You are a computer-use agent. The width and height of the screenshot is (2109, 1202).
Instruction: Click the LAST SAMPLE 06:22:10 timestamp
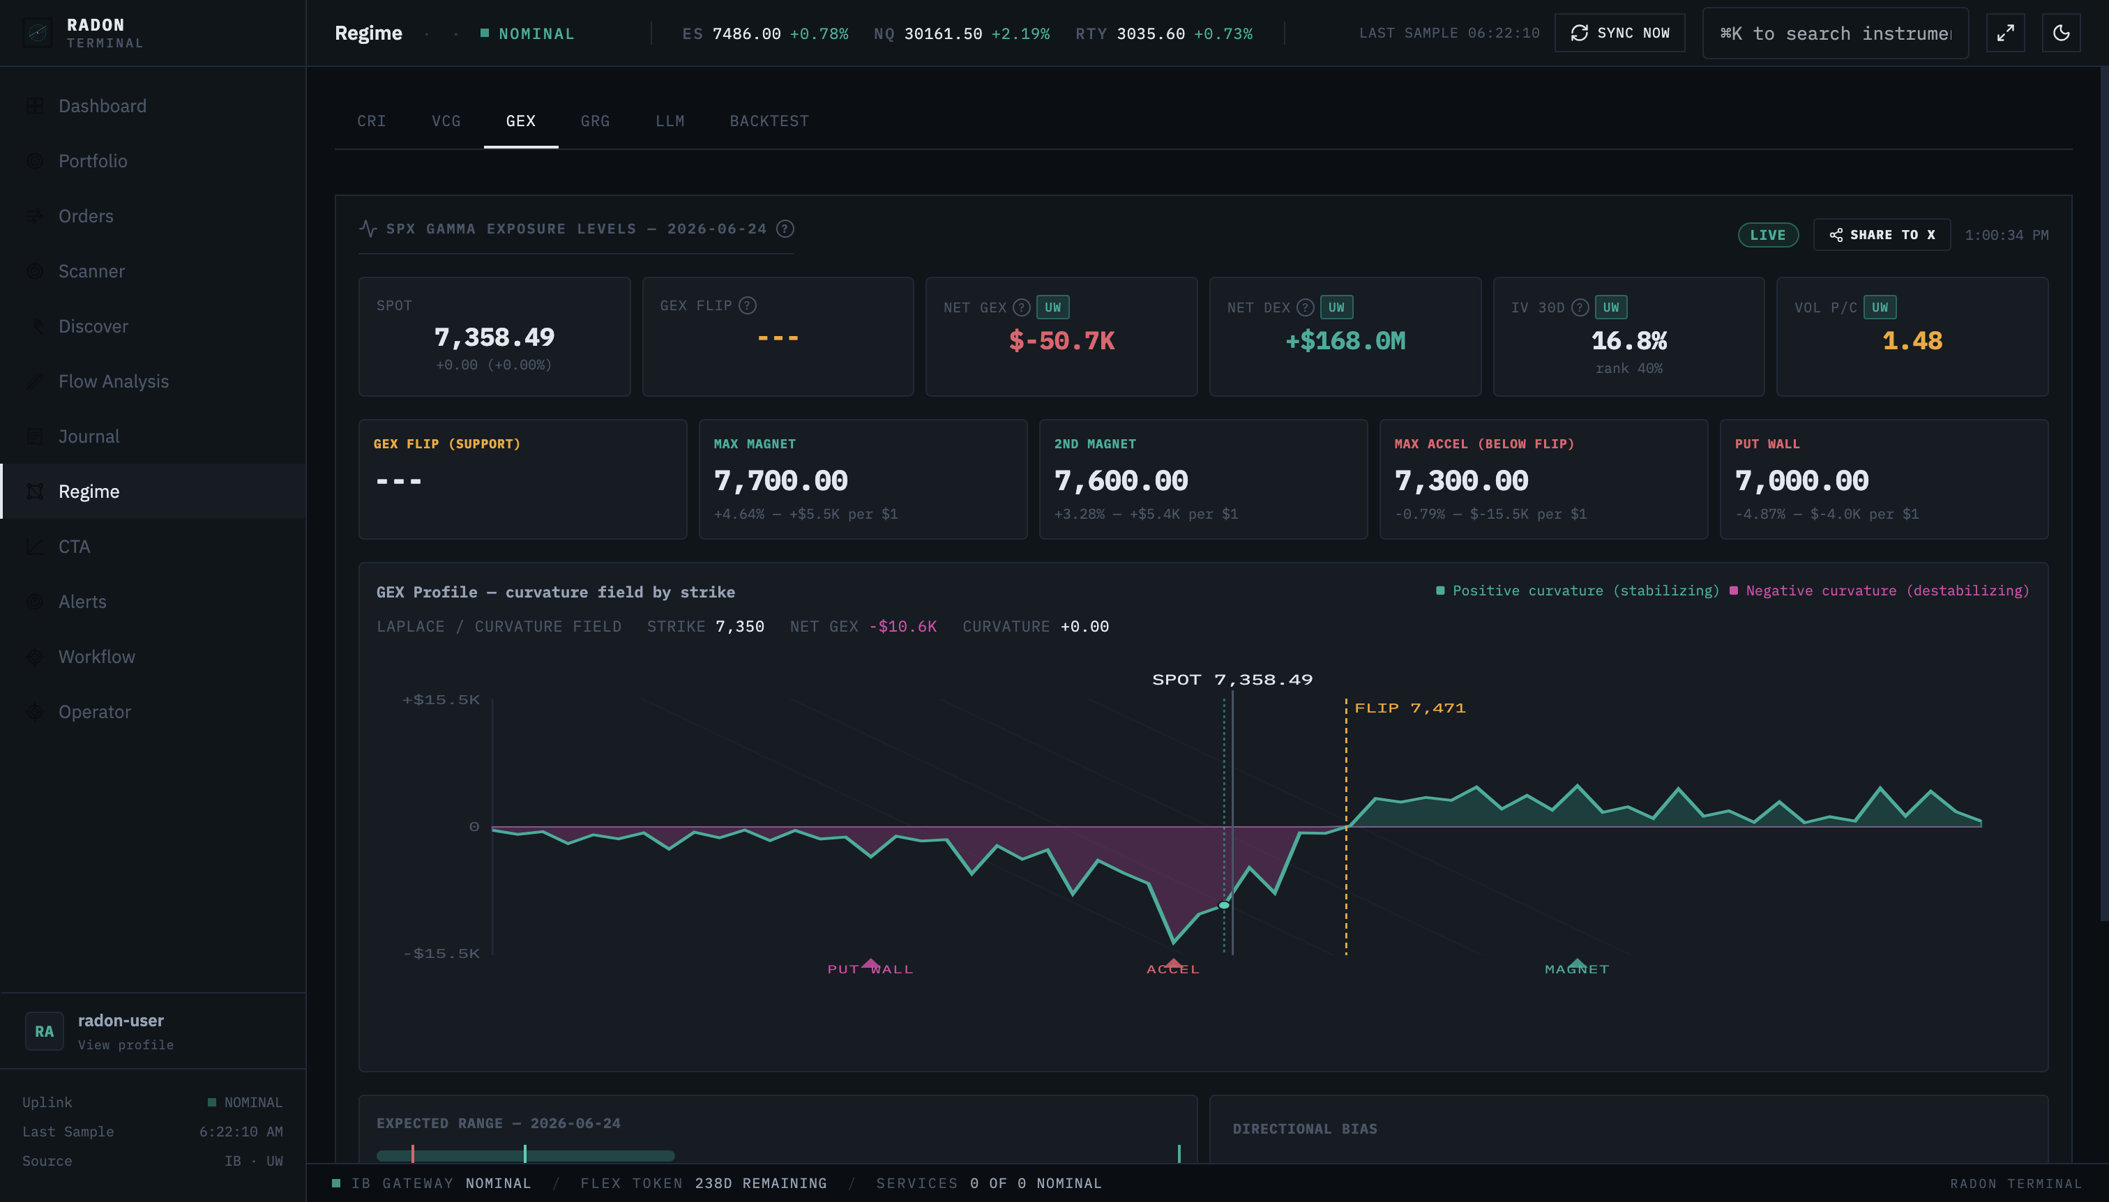[1449, 33]
